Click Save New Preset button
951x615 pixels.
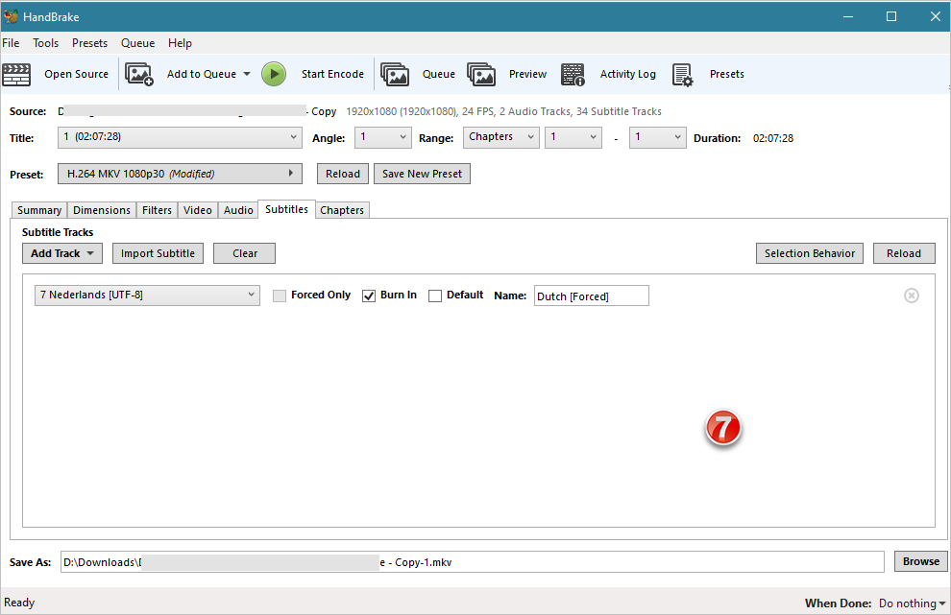[x=422, y=174]
